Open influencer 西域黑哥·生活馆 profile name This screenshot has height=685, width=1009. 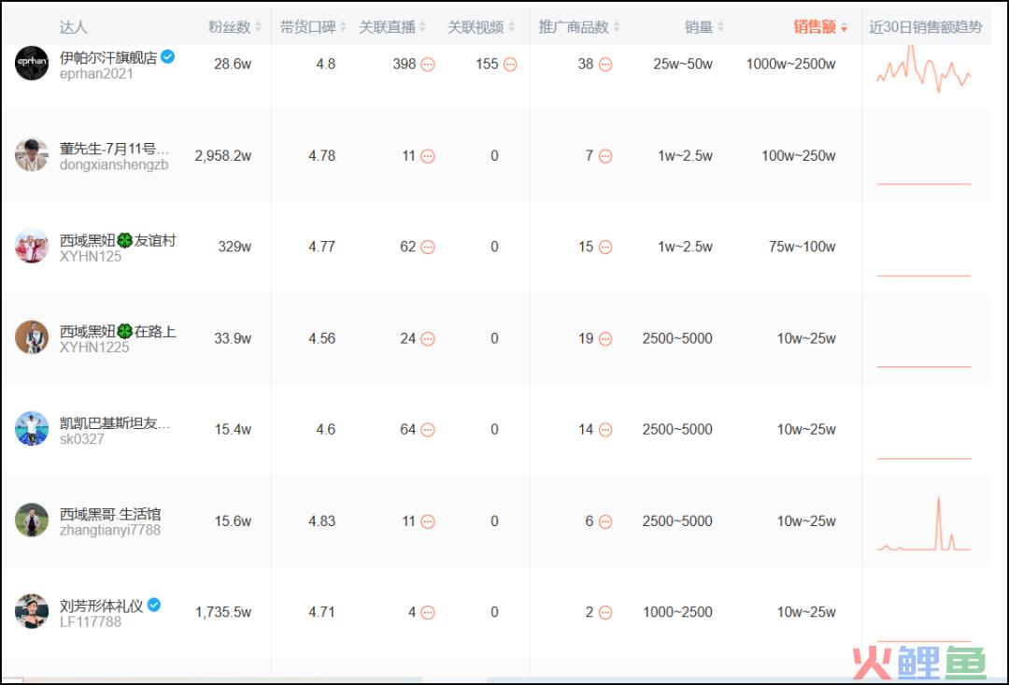point(110,514)
